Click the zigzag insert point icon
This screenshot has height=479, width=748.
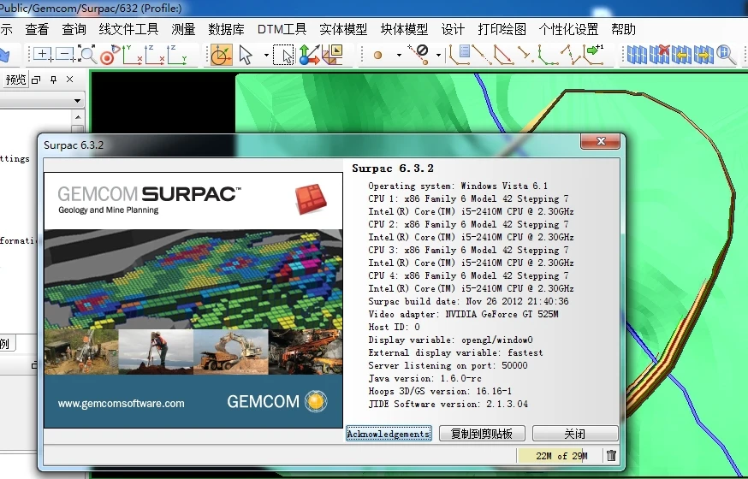570,56
